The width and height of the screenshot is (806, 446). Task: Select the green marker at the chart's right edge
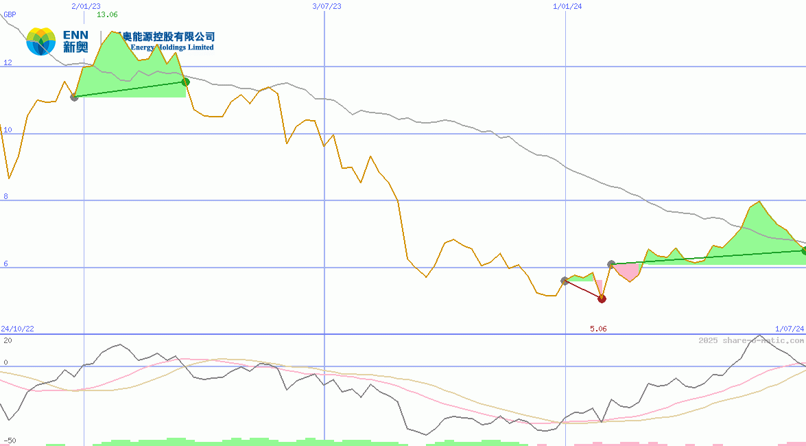coord(803,250)
